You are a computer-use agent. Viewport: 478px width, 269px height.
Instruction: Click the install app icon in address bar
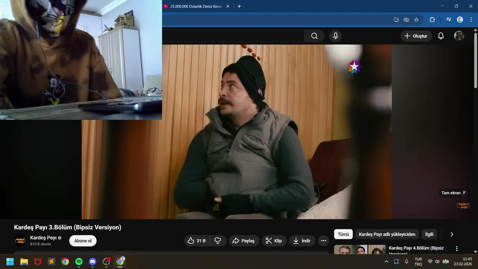coord(396,19)
